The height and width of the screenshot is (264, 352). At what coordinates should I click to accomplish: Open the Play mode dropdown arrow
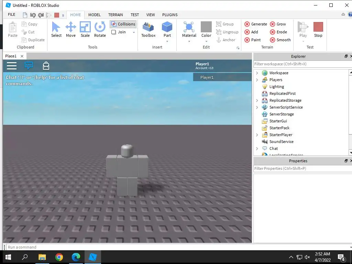tap(303, 41)
